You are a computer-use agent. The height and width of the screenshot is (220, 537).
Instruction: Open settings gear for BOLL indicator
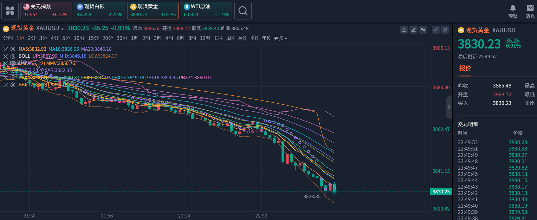(13, 56)
